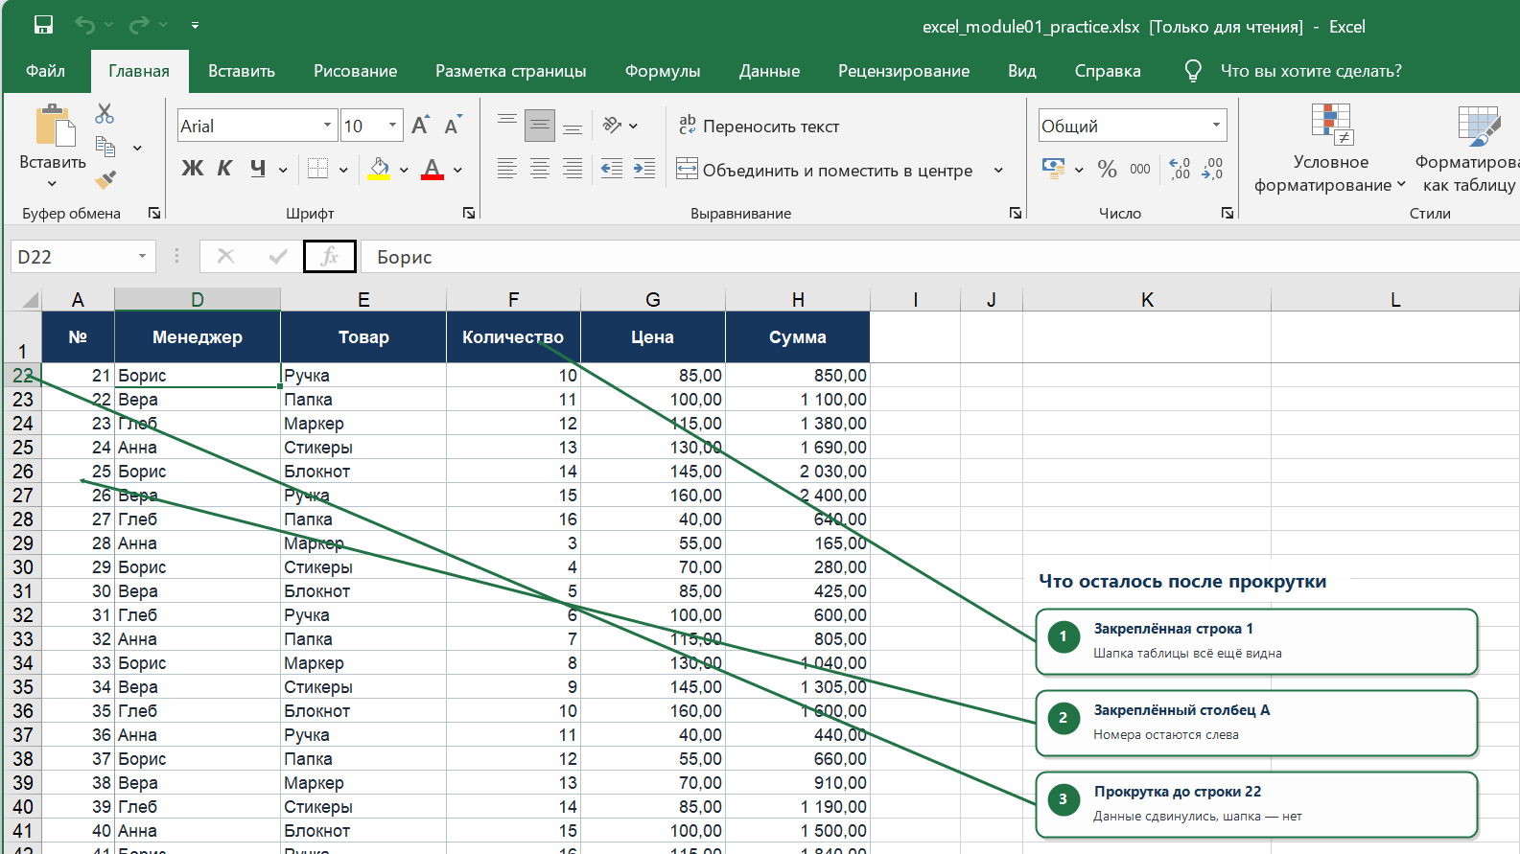Apply percent style to the cell
The height and width of the screenshot is (854, 1520).
pyautogui.click(x=1108, y=169)
